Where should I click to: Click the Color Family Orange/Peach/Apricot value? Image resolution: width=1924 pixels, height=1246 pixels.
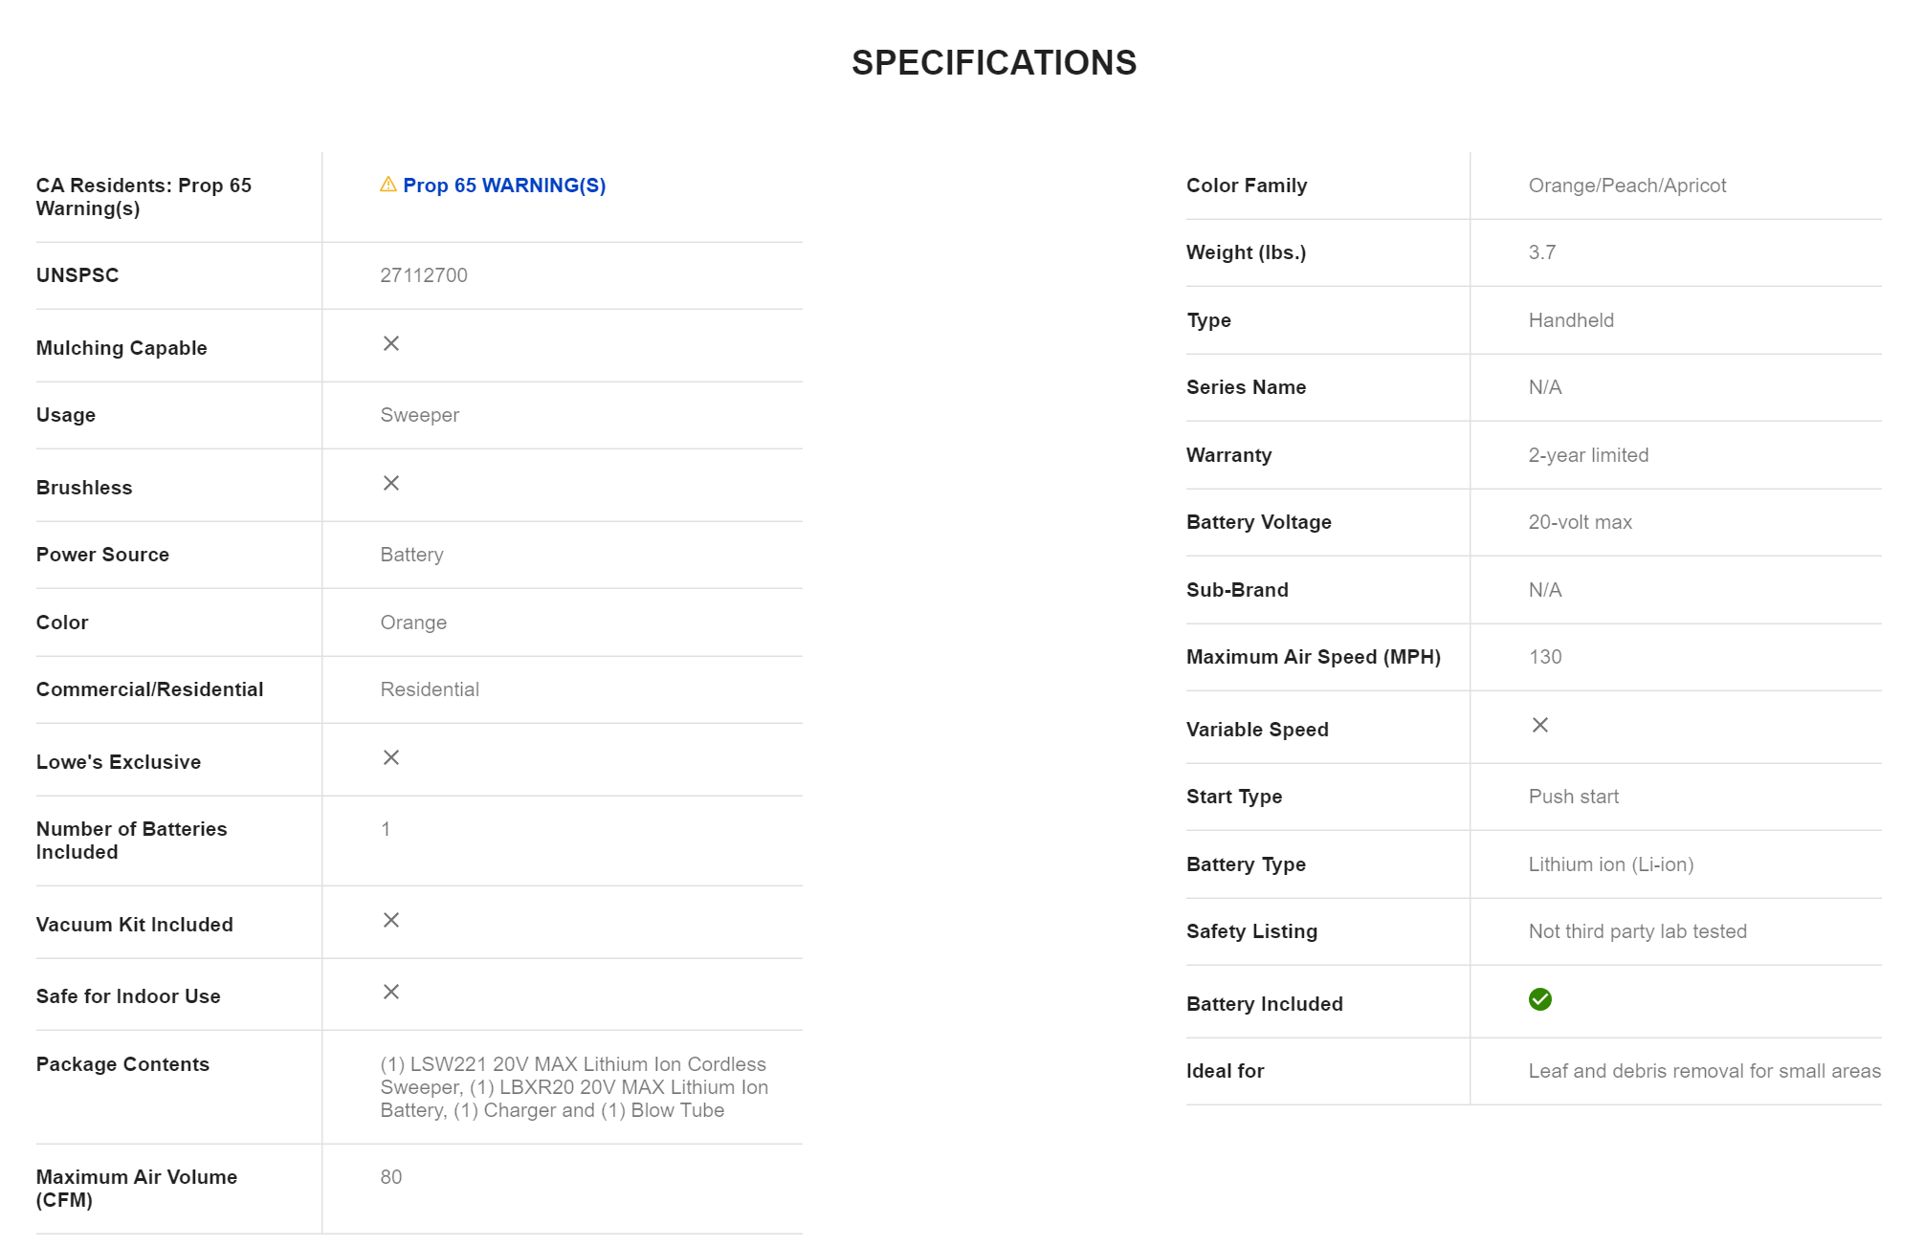pos(1626,186)
